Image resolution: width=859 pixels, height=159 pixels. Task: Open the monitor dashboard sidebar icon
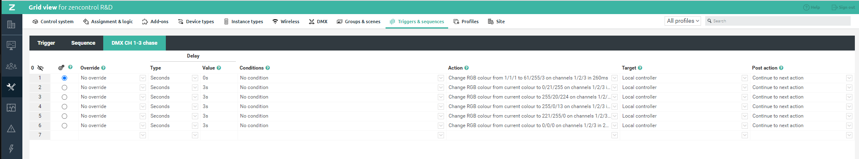coord(11,46)
